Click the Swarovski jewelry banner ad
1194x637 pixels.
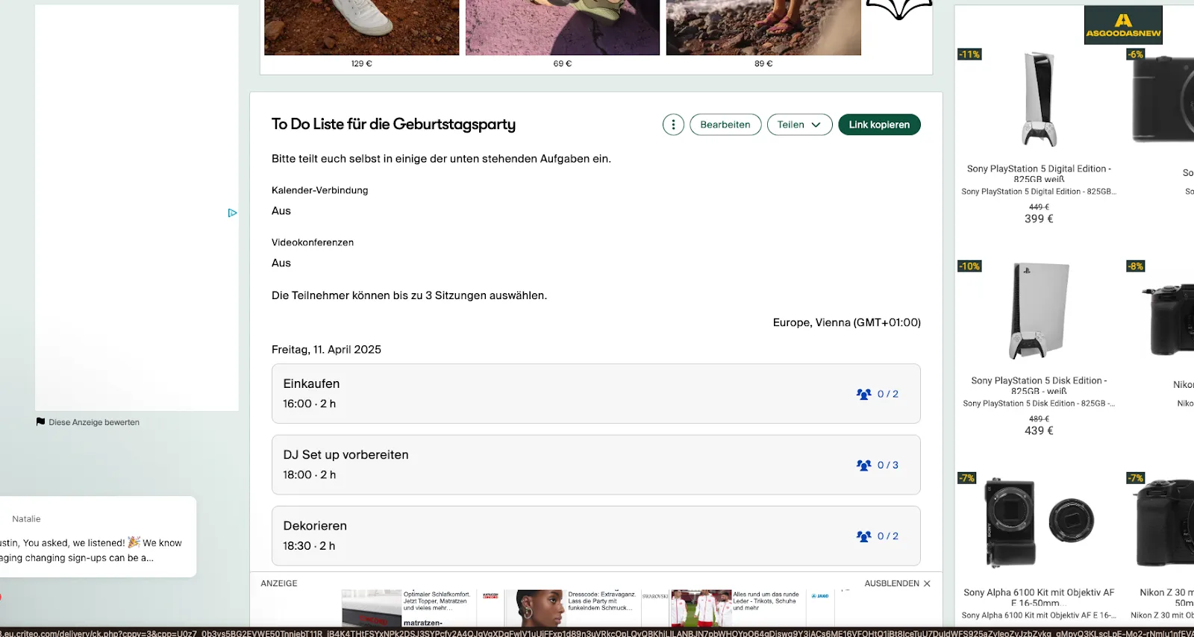575,606
